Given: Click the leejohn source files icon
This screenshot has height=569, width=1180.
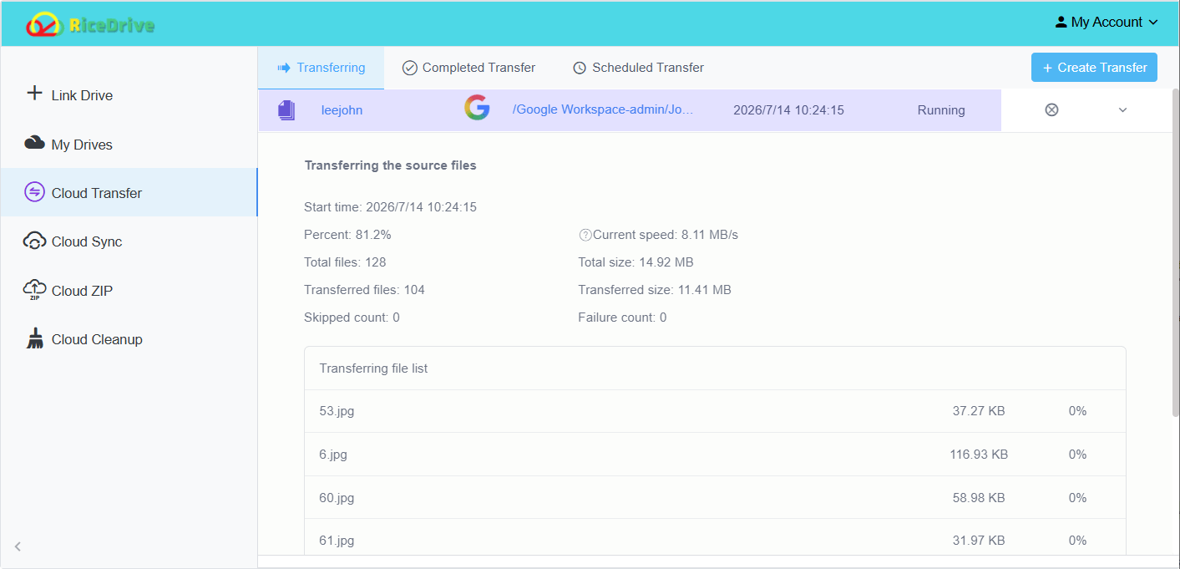Looking at the screenshot, I should (286, 109).
